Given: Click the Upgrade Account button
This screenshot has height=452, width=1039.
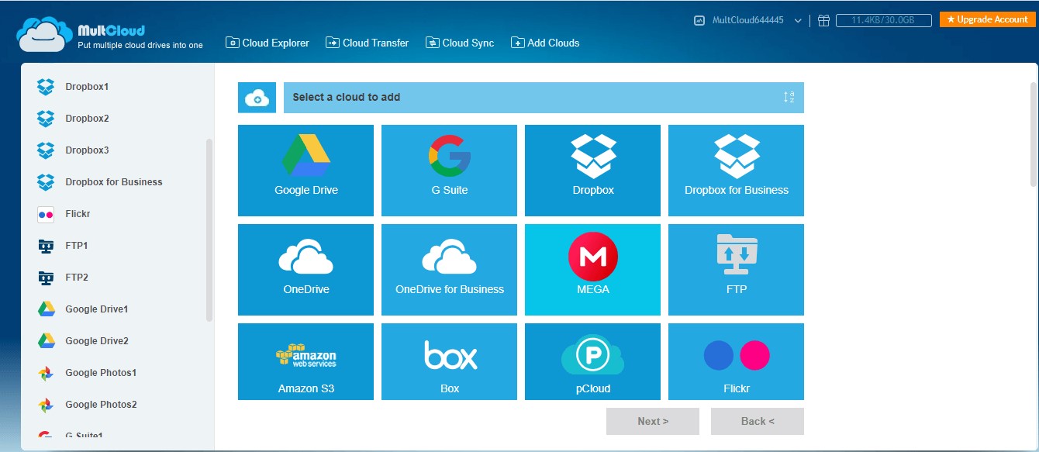Looking at the screenshot, I should coord(986,19).
